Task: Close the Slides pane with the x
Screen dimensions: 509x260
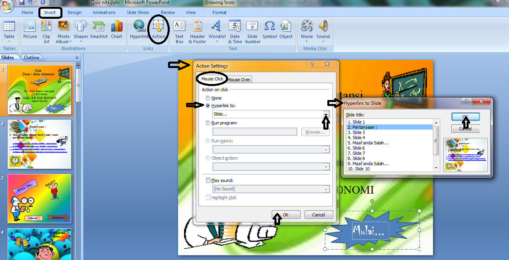Action: pos(77,58)
